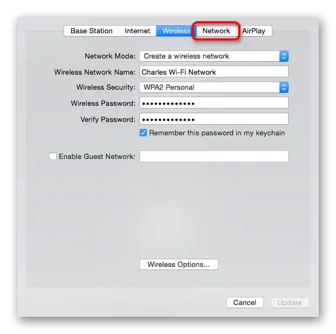
Task: Go to the Network tab
Action: (216, 31)
